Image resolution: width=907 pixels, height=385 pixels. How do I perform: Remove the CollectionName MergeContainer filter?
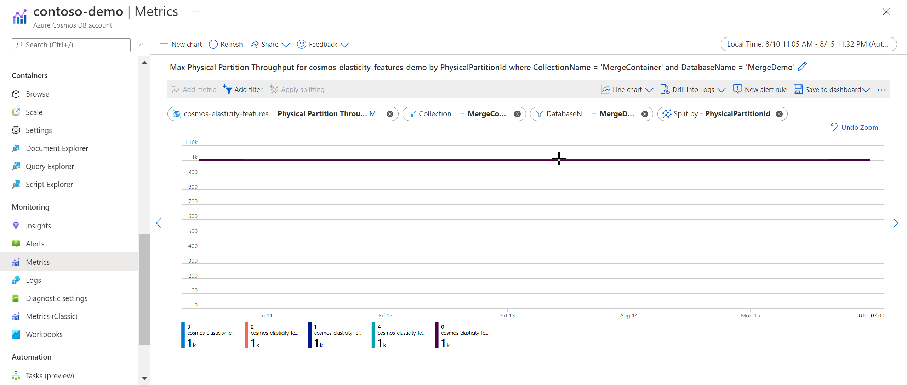pyautogui.click(x=517, y=113)
